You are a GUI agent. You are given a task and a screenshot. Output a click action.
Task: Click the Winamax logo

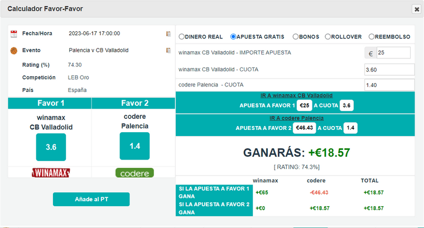point(51,173)
